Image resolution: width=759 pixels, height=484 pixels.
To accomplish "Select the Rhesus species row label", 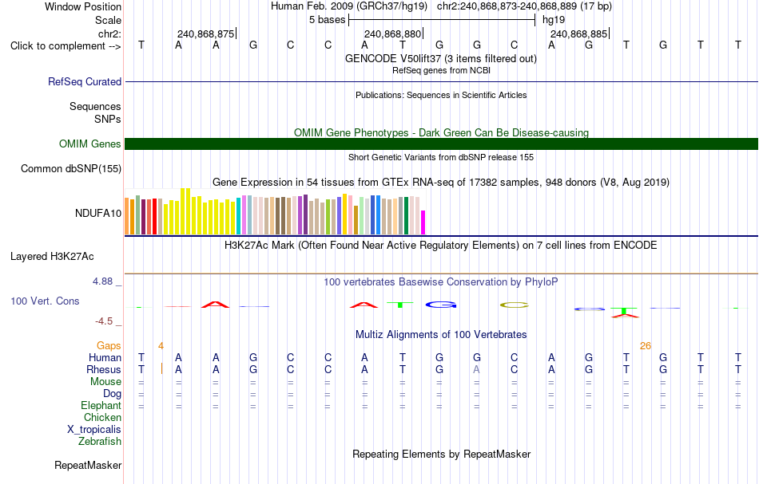I will pyautogui.click(x=104, y=369).
